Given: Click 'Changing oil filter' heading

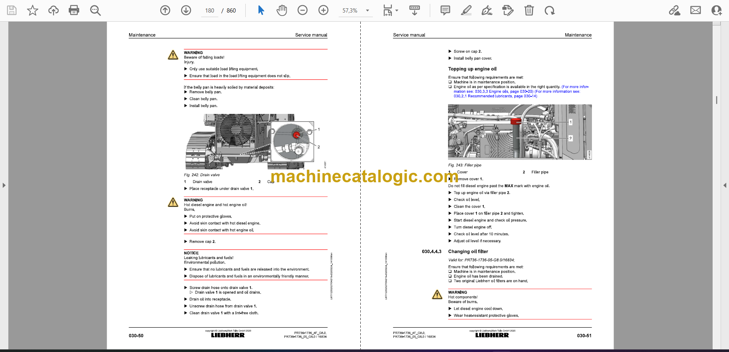Looking at the screenshot, I should tap(468, 251).
